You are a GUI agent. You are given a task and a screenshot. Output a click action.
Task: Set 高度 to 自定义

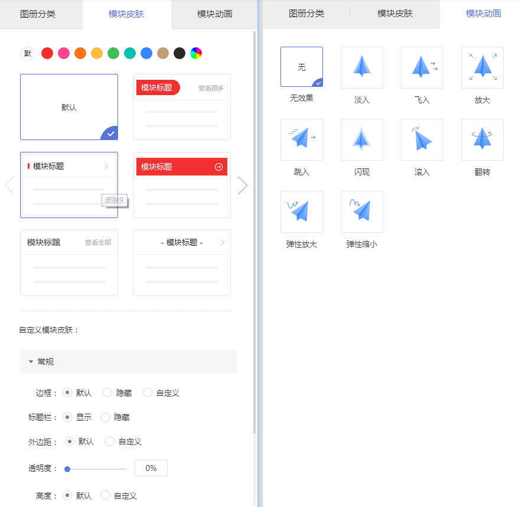(x=105, y=495)
